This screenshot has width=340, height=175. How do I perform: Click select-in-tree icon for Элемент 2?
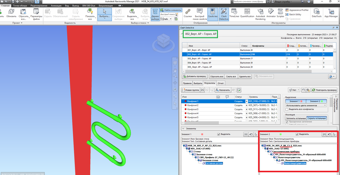click(335, 134)
